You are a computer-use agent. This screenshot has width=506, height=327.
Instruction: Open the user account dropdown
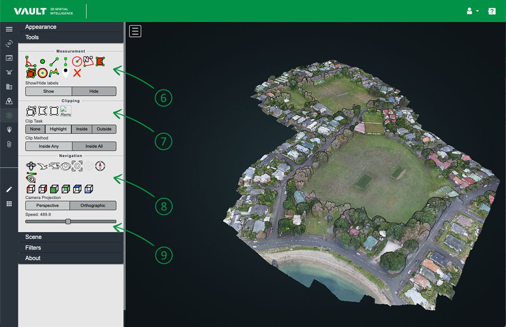coord(472,11)
